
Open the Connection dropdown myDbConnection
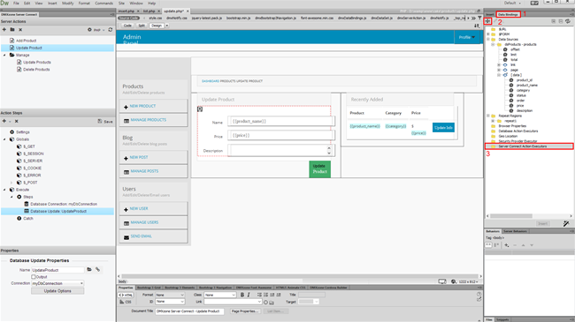pyautogui.click(x=57, y=283)
